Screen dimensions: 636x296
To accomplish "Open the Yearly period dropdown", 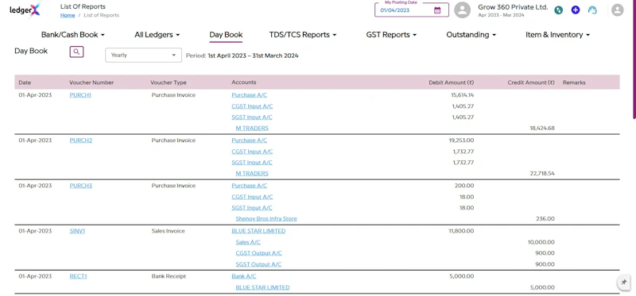I will pyautogui.click(x=143, y=55).
